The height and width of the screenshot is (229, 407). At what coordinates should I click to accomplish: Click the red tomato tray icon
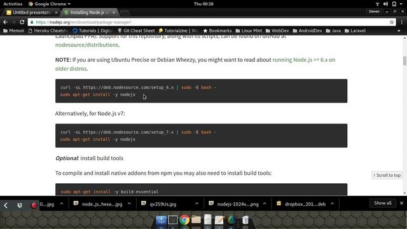coord(34,205)
